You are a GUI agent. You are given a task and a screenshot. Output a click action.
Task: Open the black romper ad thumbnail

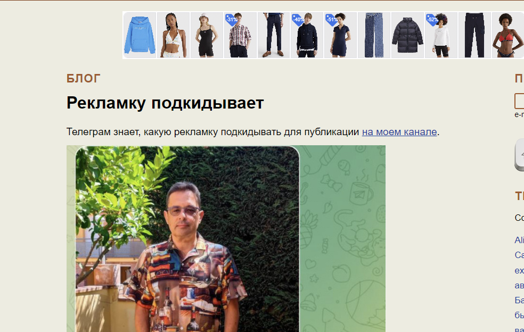click(x=207, y=35)
